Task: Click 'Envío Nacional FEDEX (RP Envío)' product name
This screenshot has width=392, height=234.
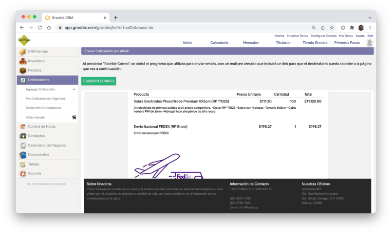Action: click(161, 127)
